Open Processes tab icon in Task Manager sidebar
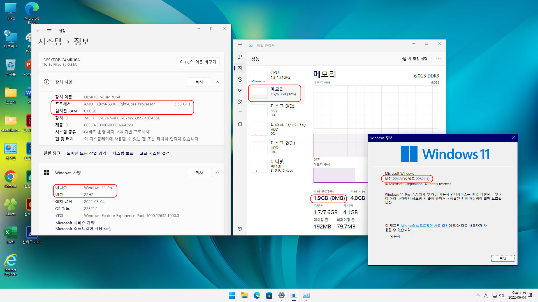This screenshot has height=302, width=538. (x=240, y=57)
